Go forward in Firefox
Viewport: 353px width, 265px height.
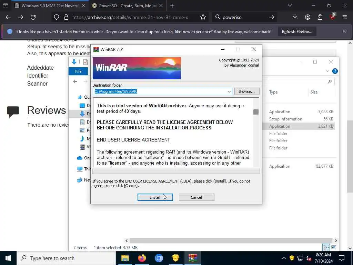(x=21, y=17)
